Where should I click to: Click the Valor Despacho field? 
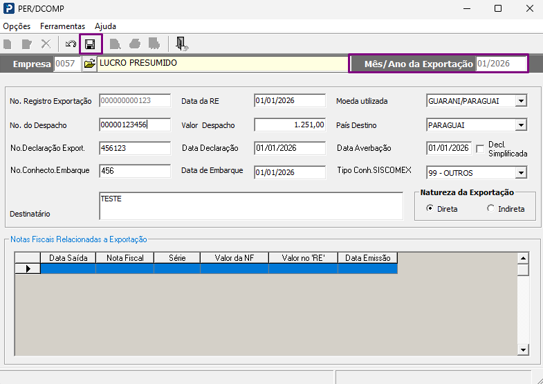click(290, 125)
